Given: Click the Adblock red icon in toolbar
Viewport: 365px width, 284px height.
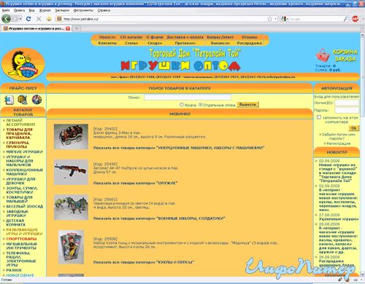Looking at the screenshot, I should click(x=356, y=19).
